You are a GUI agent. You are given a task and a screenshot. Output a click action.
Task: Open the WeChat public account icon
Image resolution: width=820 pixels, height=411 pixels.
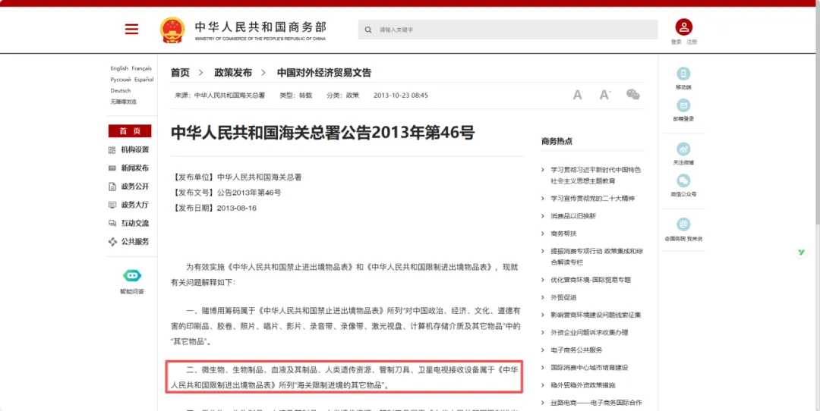click(683, 180)
